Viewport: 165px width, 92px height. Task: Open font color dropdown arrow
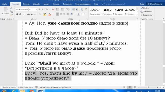[52, 14]
